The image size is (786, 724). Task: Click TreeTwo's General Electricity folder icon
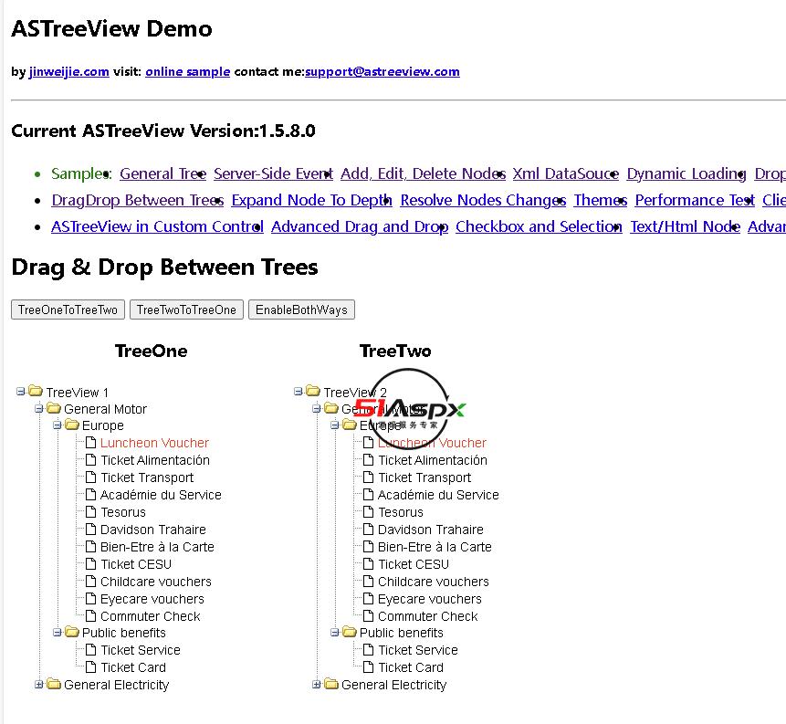coord(330,684)
